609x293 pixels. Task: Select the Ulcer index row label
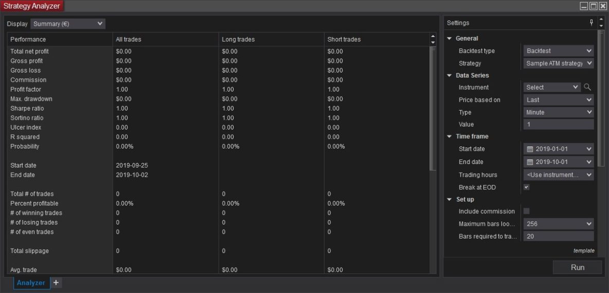point(26,127)
